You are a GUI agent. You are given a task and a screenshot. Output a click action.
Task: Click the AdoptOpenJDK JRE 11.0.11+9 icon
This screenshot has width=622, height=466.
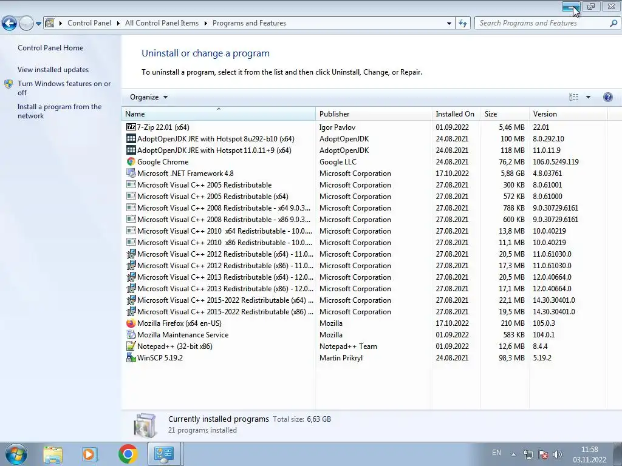(x=131, y=150)
